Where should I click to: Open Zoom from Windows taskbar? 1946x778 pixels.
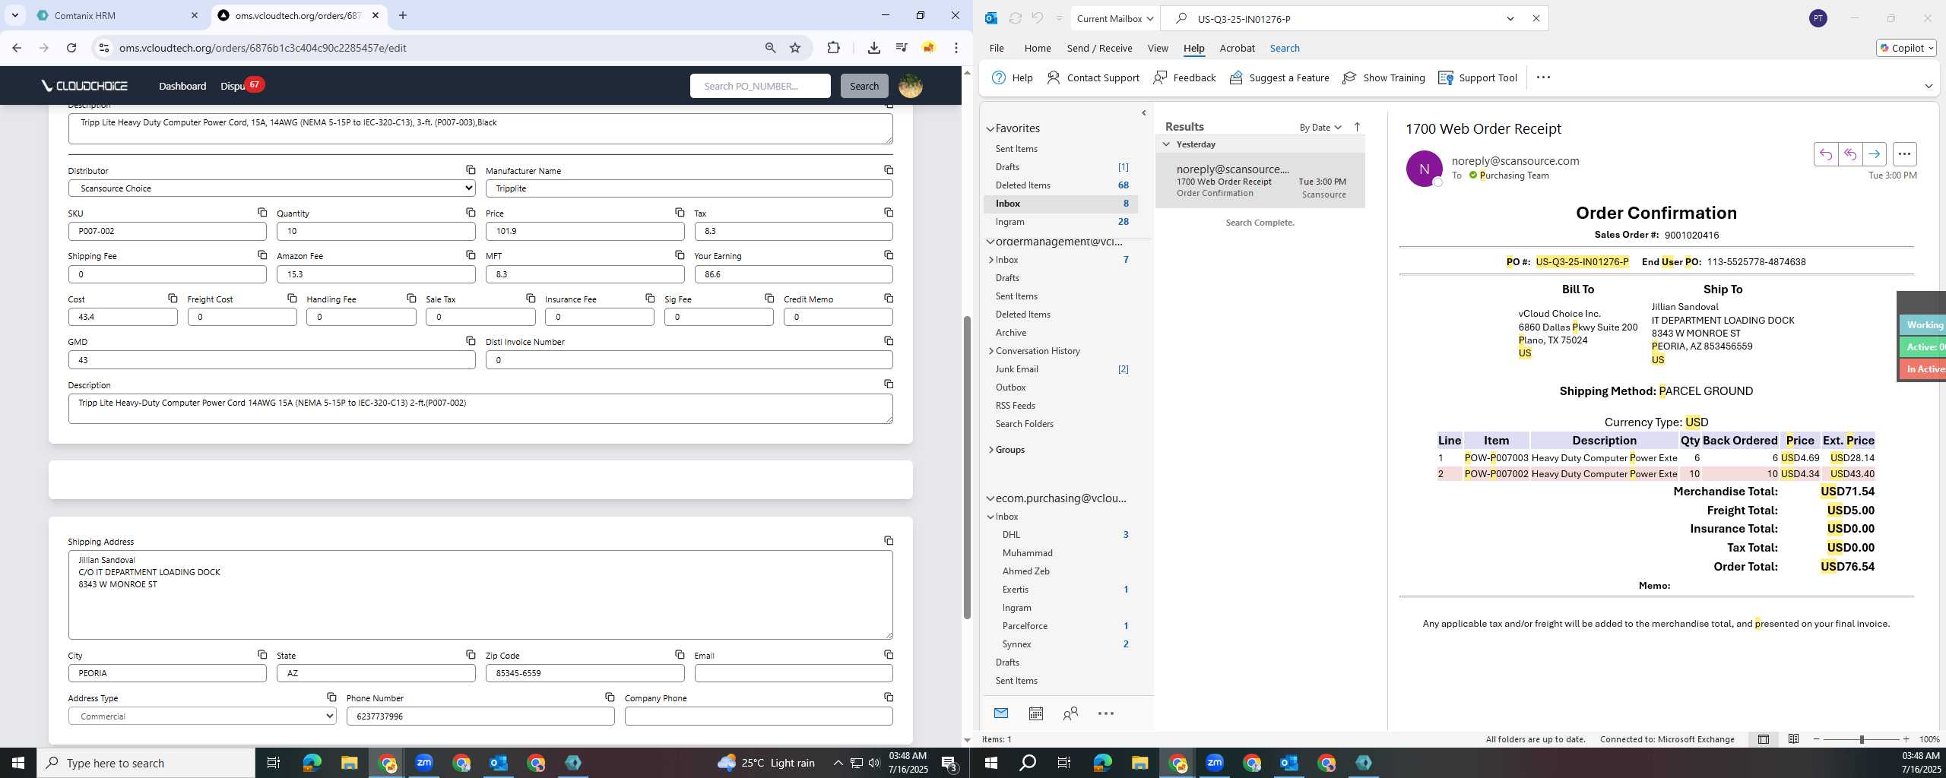pos(424,763)
